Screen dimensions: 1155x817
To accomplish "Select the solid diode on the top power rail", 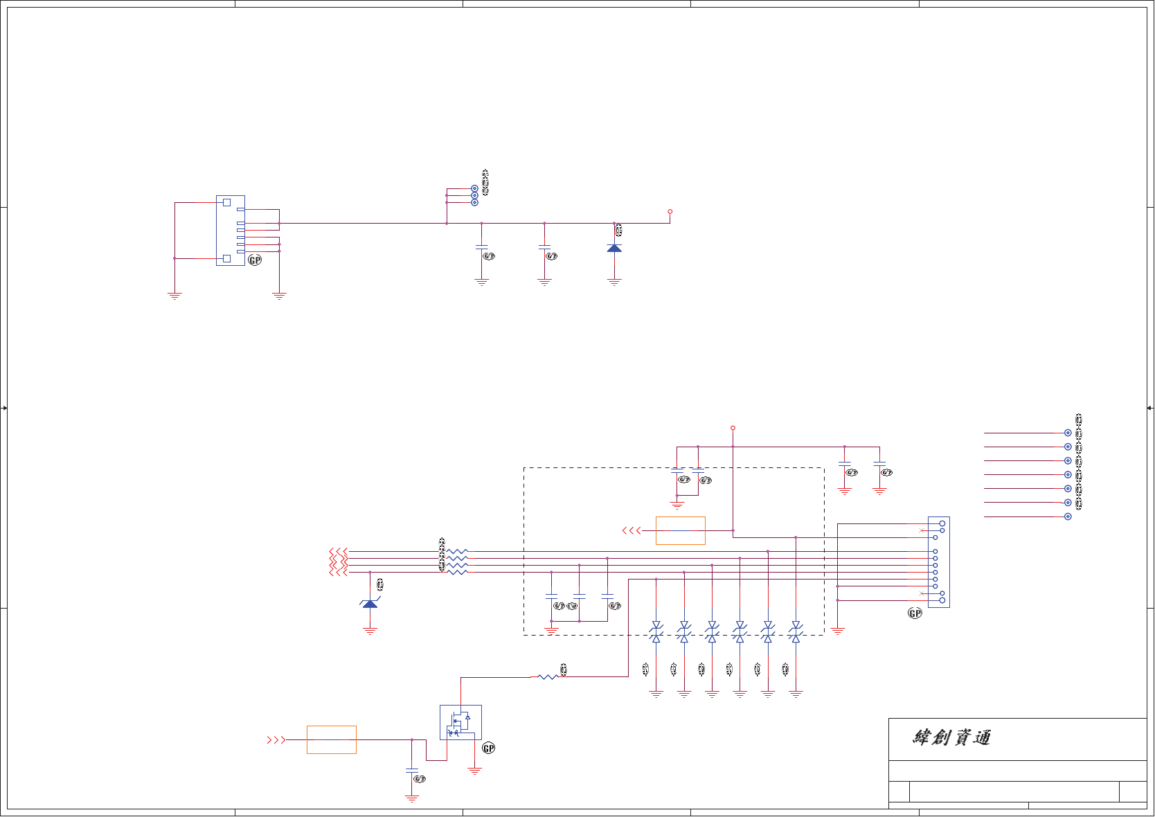I will point(614,247).
